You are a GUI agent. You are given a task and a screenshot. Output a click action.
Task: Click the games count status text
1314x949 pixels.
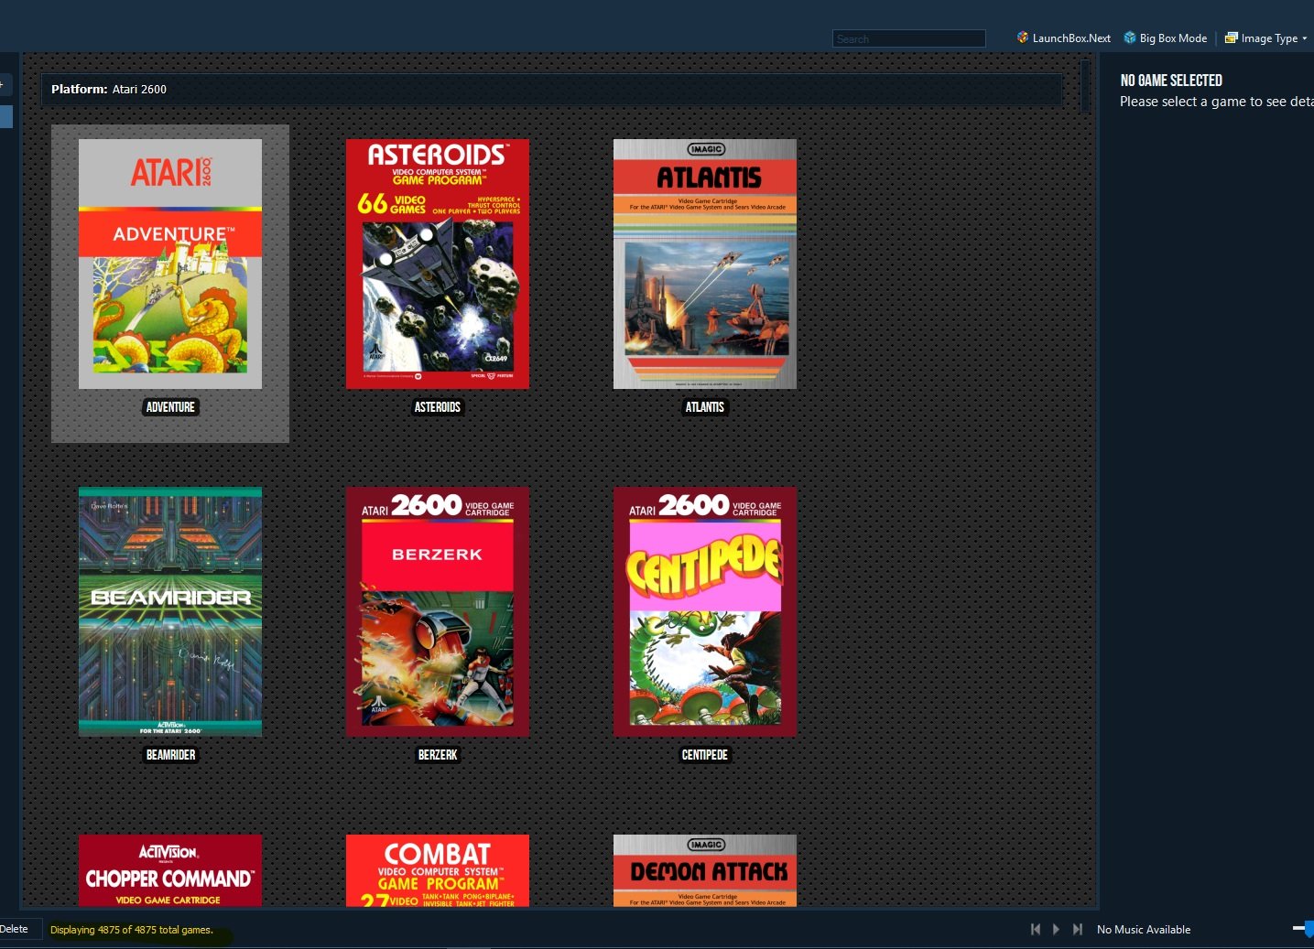131,930
